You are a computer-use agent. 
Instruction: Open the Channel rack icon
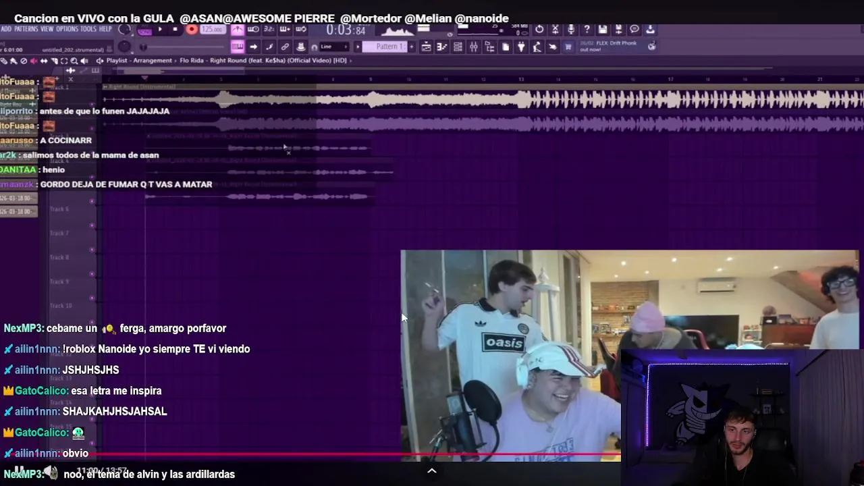pyautogui.click(x=458, y=47)
